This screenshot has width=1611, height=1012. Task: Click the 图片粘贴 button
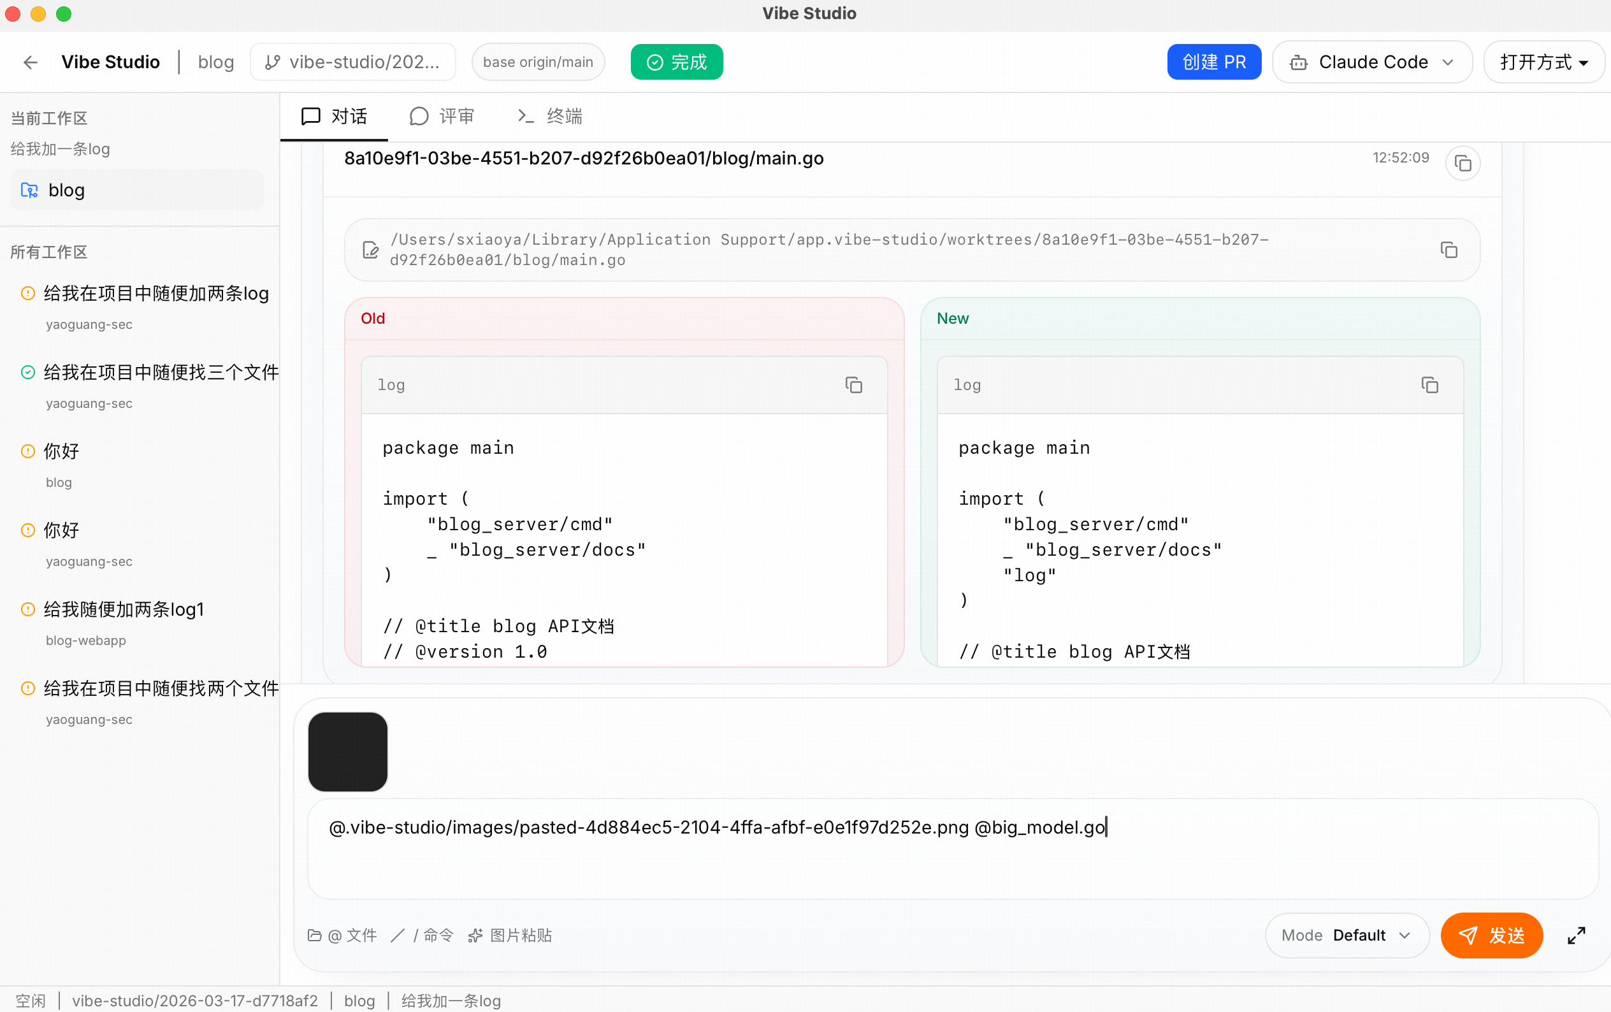click(510, 935)
